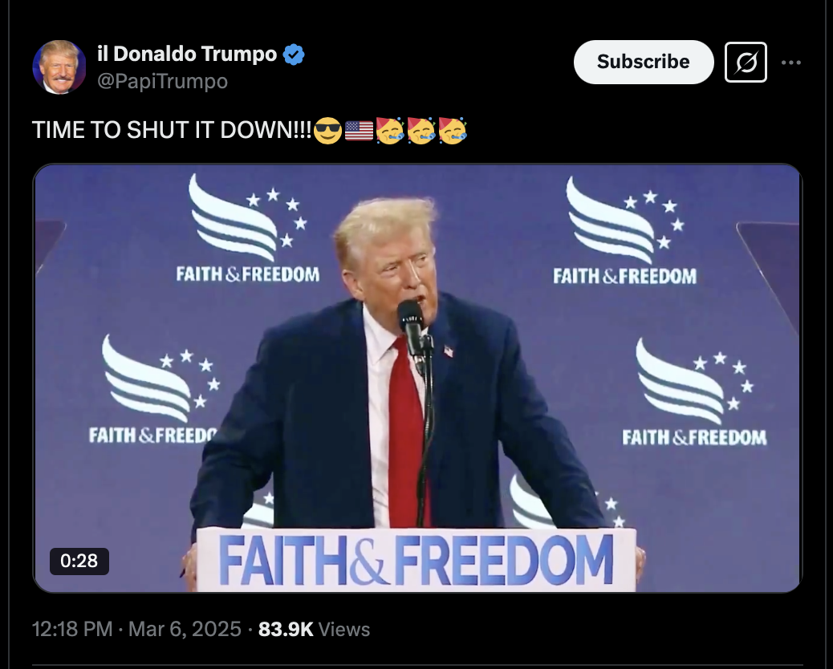Click the top-left Faith & Freedom logo
The width and height of the screenshot is (833, 669).
(x=248, y=229)
